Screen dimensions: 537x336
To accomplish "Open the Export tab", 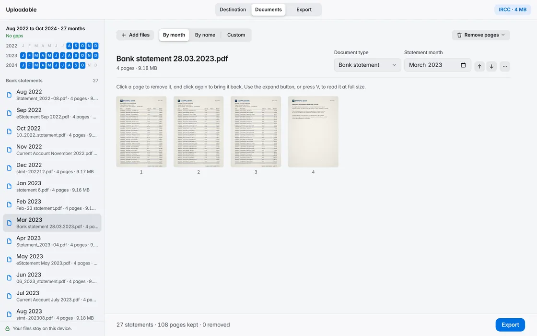I will 304,10.
